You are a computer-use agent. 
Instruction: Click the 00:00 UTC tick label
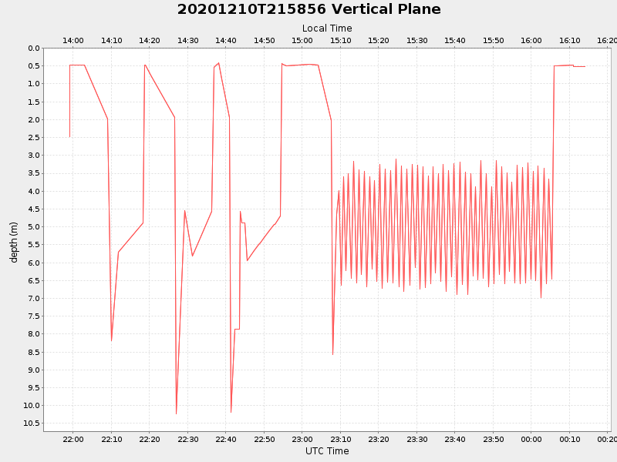coord(531,439)
